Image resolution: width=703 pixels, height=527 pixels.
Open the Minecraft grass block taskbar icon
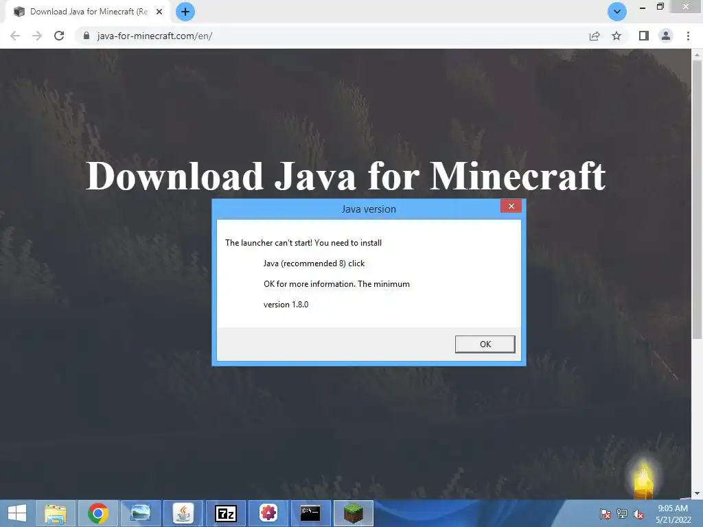(x=354, y=513)
